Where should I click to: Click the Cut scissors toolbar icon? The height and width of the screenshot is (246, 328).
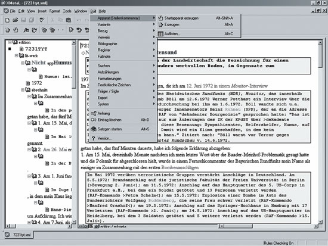[x=52, y=20]
